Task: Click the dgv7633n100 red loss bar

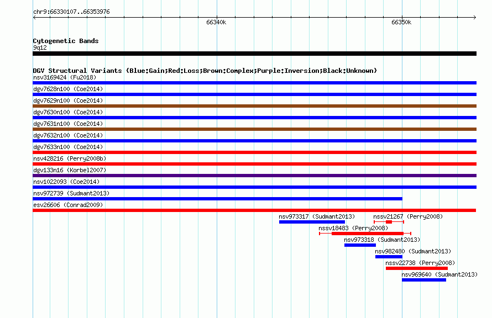Action: [x=254, y=152]
